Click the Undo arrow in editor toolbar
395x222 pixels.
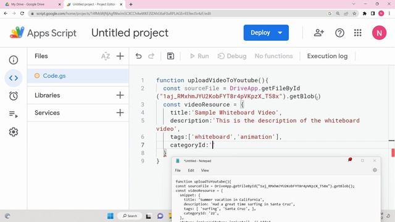point(138,56)
